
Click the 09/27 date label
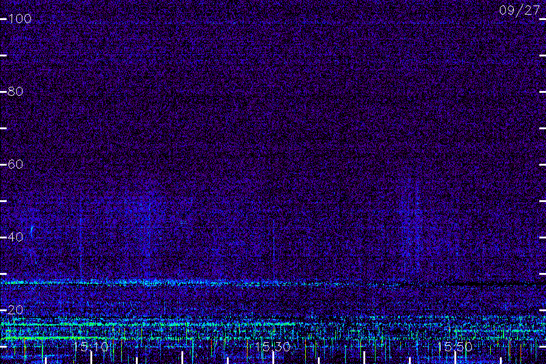click(519, 10)
